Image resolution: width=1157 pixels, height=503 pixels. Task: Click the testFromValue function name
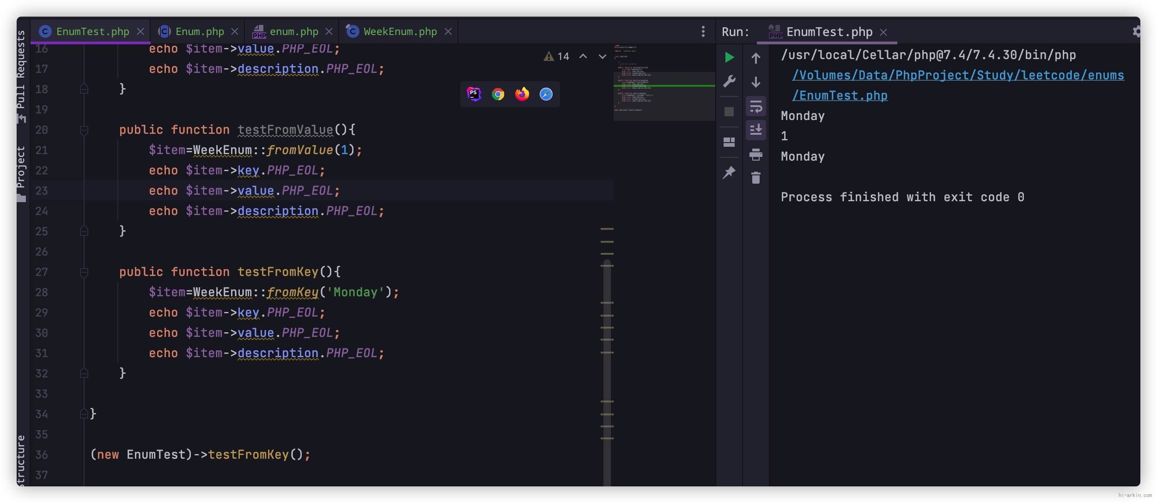tap(285, 130)
